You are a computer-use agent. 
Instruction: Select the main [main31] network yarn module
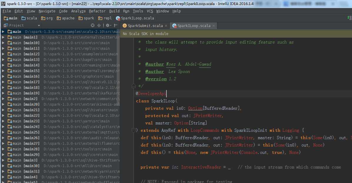(60, 171)
